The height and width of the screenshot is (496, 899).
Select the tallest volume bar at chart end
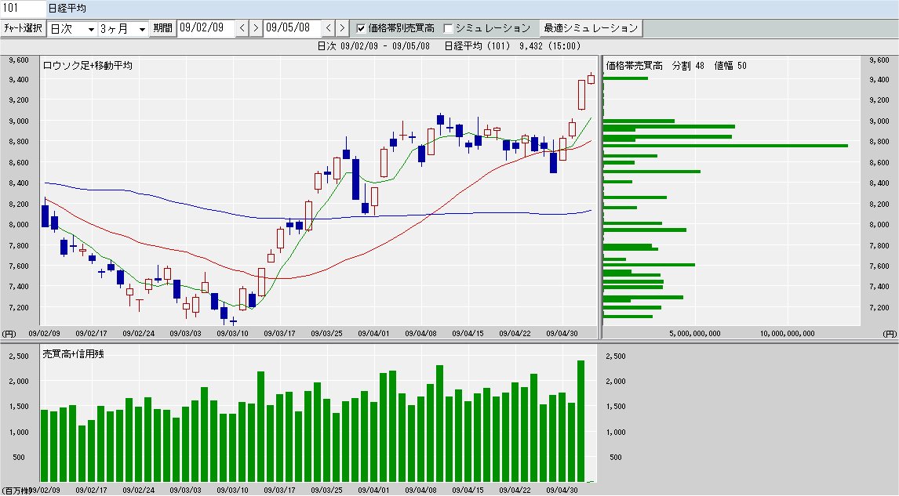click(581, 421)
